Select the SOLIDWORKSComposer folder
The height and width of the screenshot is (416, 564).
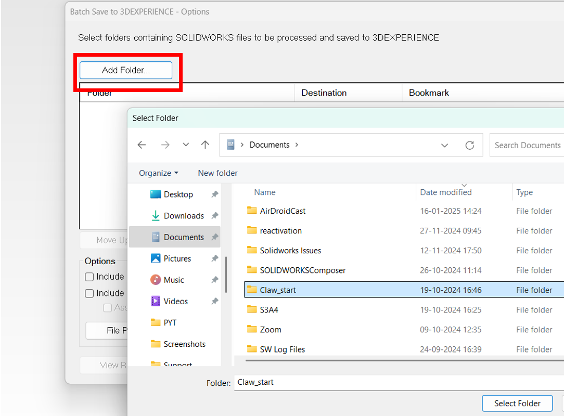click(302, 270)
